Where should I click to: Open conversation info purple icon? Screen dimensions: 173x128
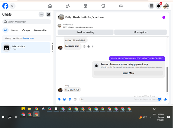coord(164,17)
